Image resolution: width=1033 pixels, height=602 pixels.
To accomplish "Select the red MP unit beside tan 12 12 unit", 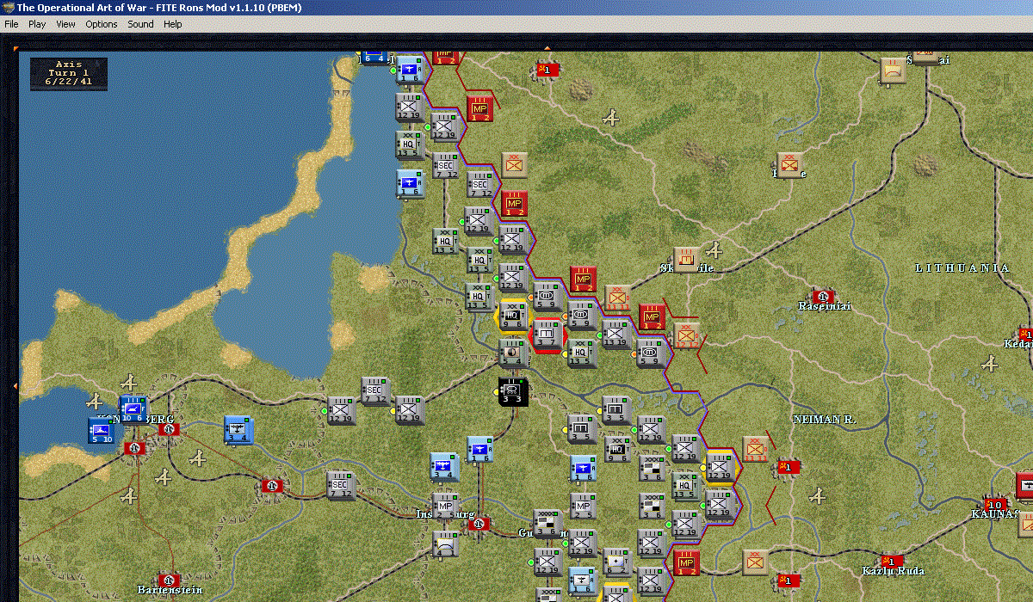I will [653, 316].
